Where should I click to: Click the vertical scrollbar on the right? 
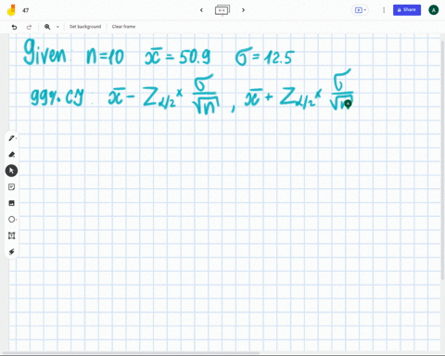pyautogui.click(x=443, y=160)
